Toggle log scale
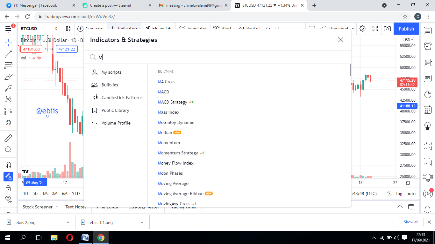This screenshot has height=244, width=435. click(x=399, y=193)
